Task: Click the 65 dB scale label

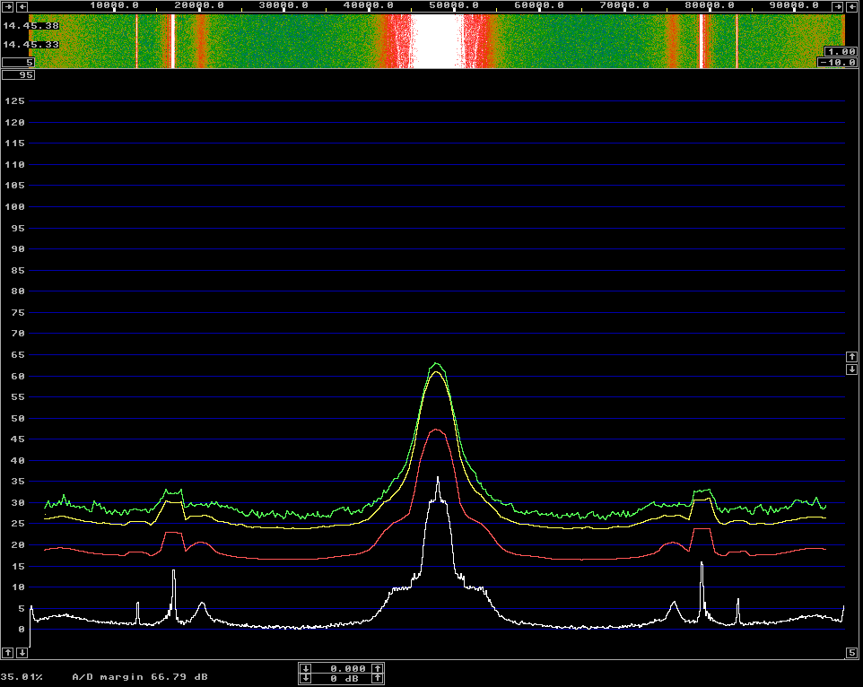Action: click(18, 355)
